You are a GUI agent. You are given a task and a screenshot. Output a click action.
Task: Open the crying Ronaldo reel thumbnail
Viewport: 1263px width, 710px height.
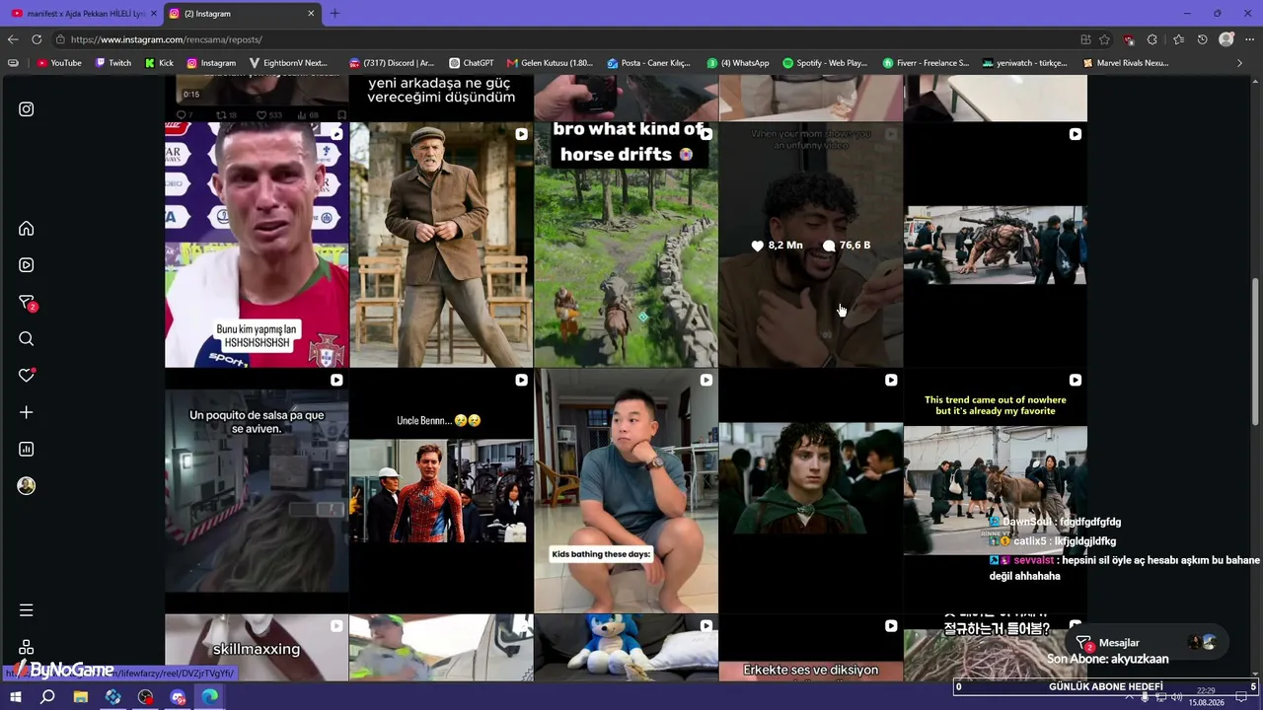tap(257, 245)
